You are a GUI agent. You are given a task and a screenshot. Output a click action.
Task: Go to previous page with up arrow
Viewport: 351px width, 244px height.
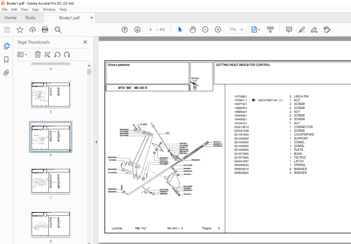pos(124,30)
